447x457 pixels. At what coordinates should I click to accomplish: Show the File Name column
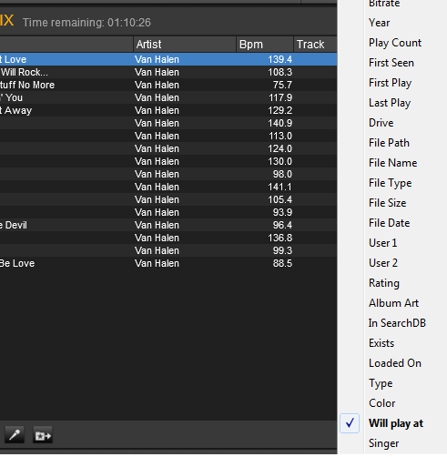392,163
